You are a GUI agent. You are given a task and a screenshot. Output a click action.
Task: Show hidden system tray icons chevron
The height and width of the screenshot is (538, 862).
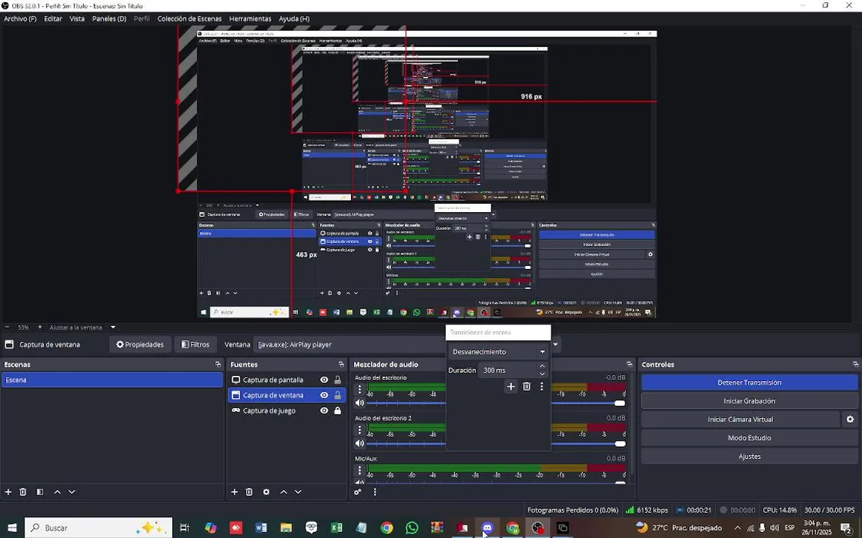[737, 528]
